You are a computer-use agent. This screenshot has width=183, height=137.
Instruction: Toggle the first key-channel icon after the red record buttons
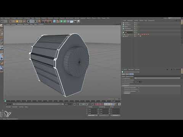tap(105, 104)
